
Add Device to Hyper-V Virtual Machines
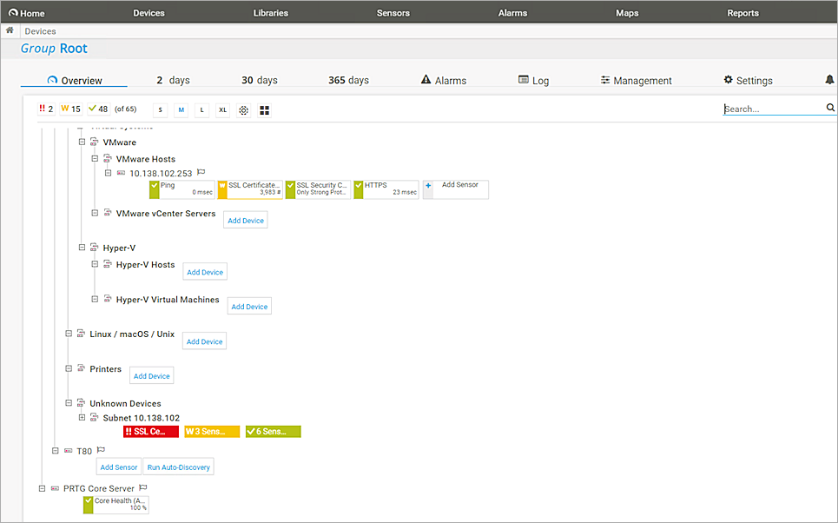pos(249,307)
